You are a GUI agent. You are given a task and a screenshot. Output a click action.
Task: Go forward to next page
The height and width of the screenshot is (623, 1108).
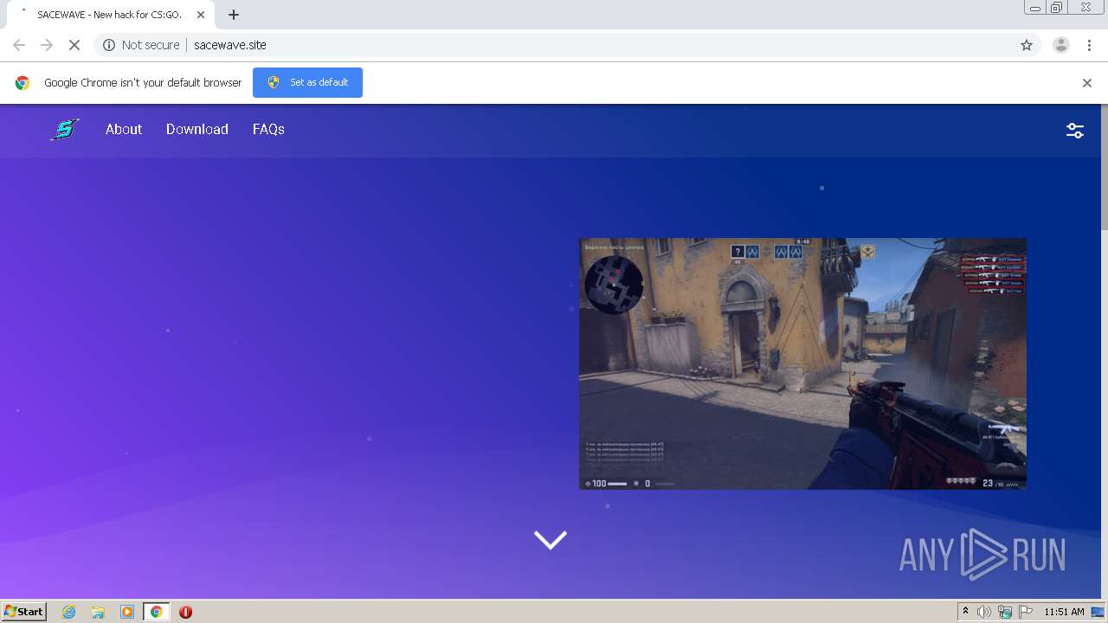click(x=47, y=45)
